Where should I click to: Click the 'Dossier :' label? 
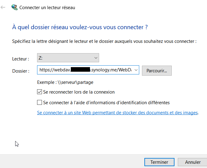21,71
